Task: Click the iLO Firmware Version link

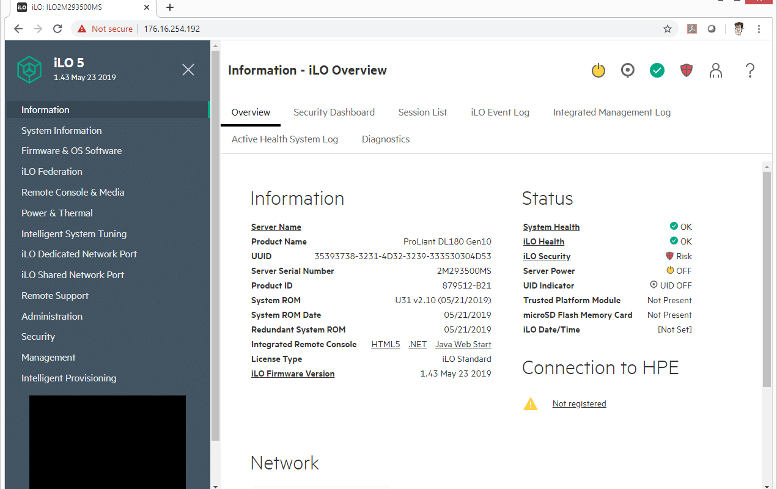Action: (293, 373)
